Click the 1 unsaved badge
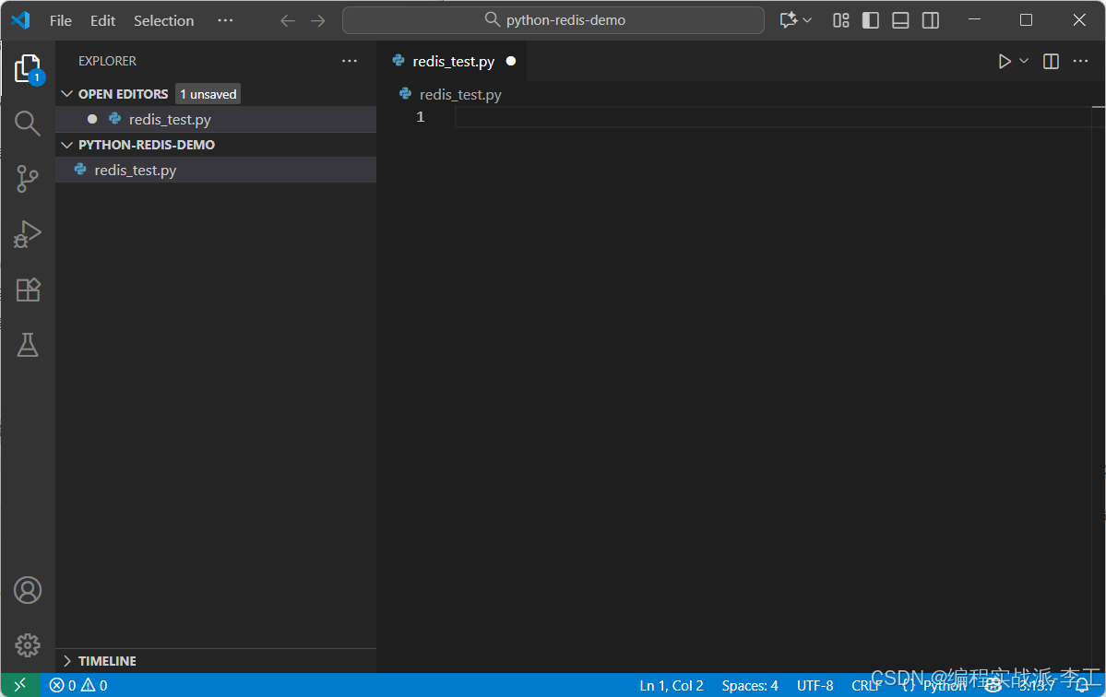The width and height of the screenshot is (1106, 697). click(208, 94)
